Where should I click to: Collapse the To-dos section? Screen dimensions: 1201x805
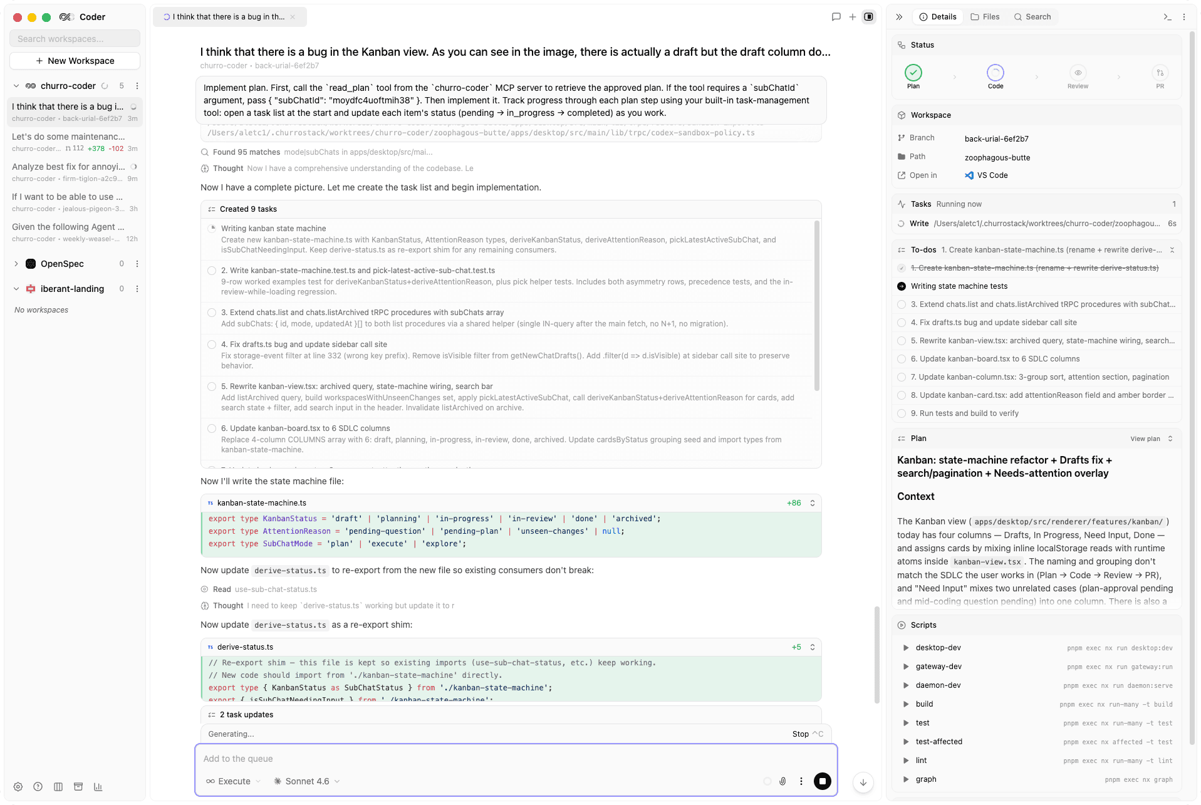[1172, 250]
